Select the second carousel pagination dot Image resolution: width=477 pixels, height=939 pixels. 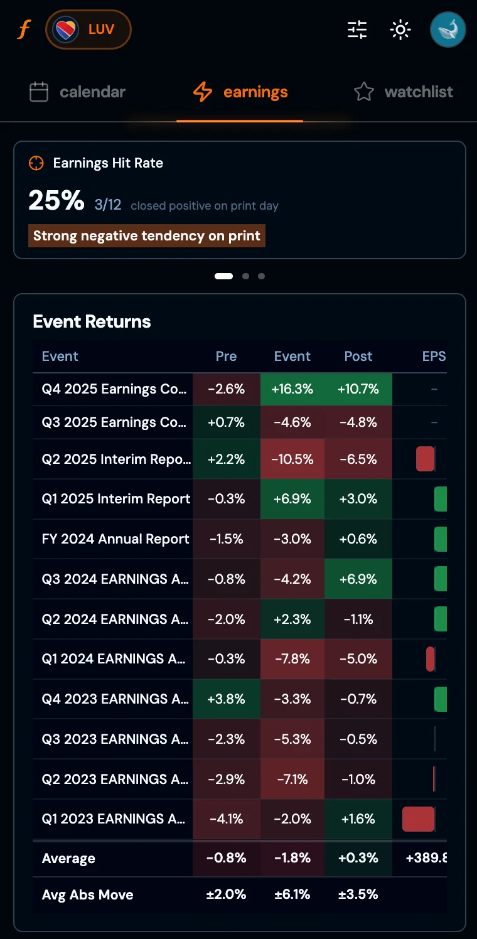click(x=245, y=276)
